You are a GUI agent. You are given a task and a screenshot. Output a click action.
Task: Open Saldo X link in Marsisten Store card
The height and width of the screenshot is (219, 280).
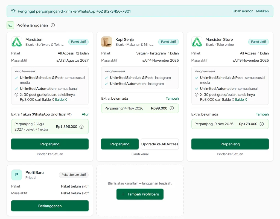[x=241, y=100]
